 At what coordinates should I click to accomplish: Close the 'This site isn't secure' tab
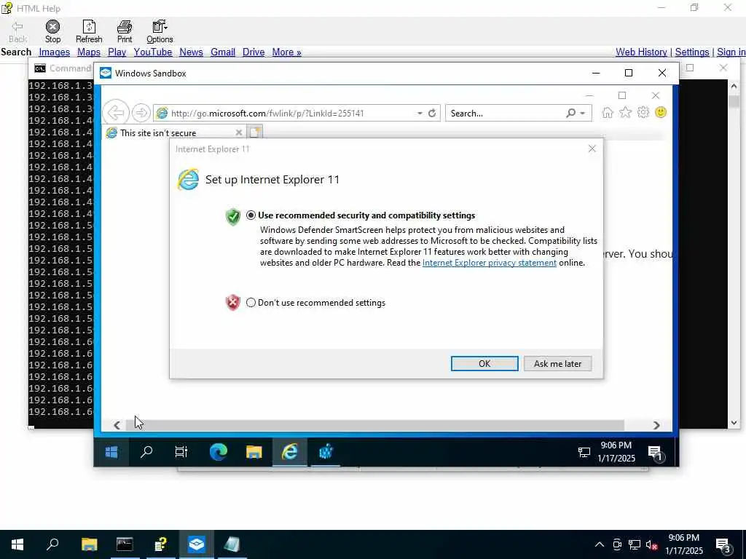(239, 132)
